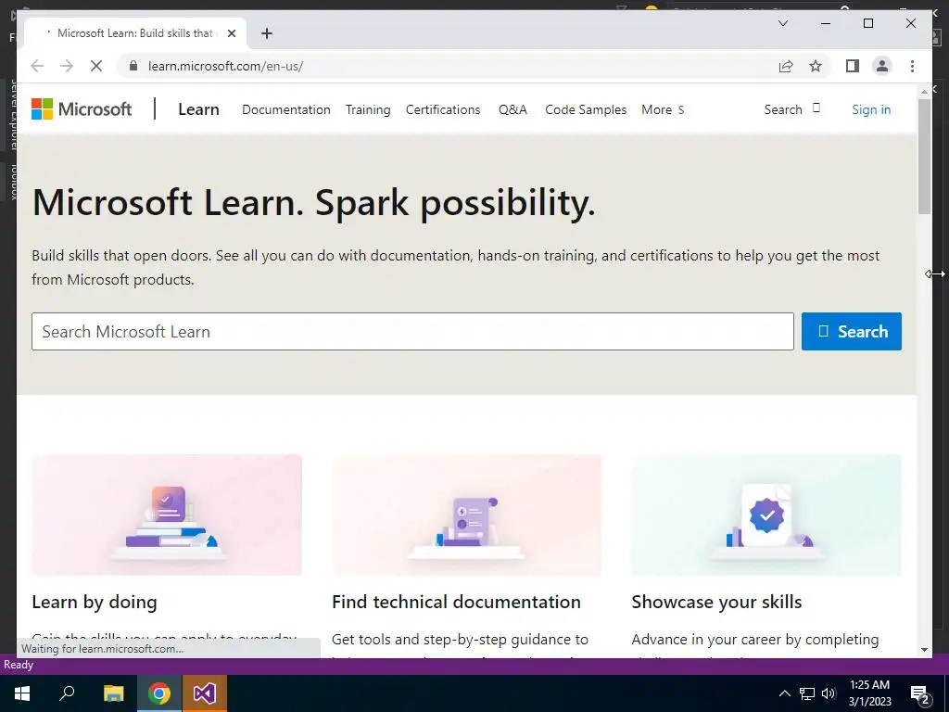Stop page loading with the X icon

96,66
